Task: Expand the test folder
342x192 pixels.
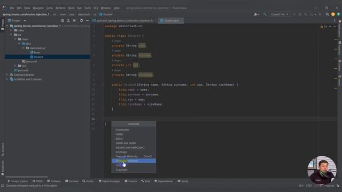Action: pyautogui.click(x=15, y=66)
